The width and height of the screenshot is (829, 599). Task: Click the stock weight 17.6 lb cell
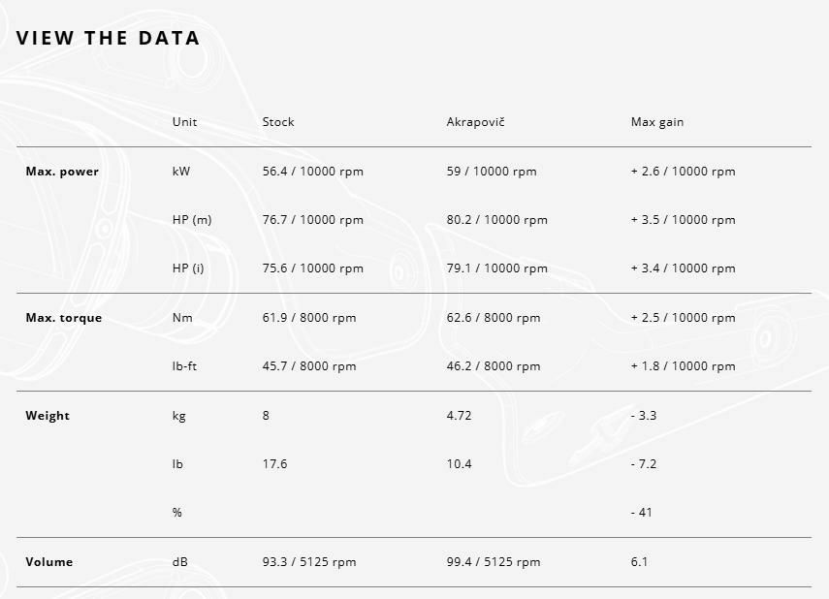(x=274, y=464)
